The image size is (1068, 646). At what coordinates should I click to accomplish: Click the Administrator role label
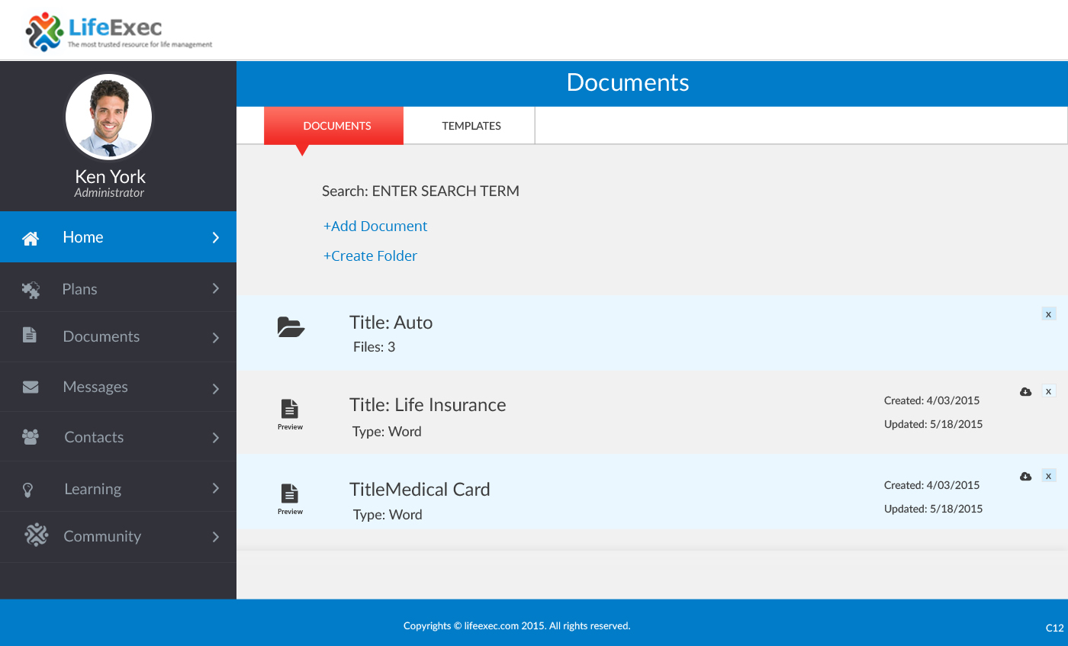pyautogui.click(x=109, y=193)
